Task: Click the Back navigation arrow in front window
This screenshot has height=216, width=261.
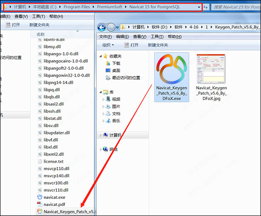Action: click(101, 27)
